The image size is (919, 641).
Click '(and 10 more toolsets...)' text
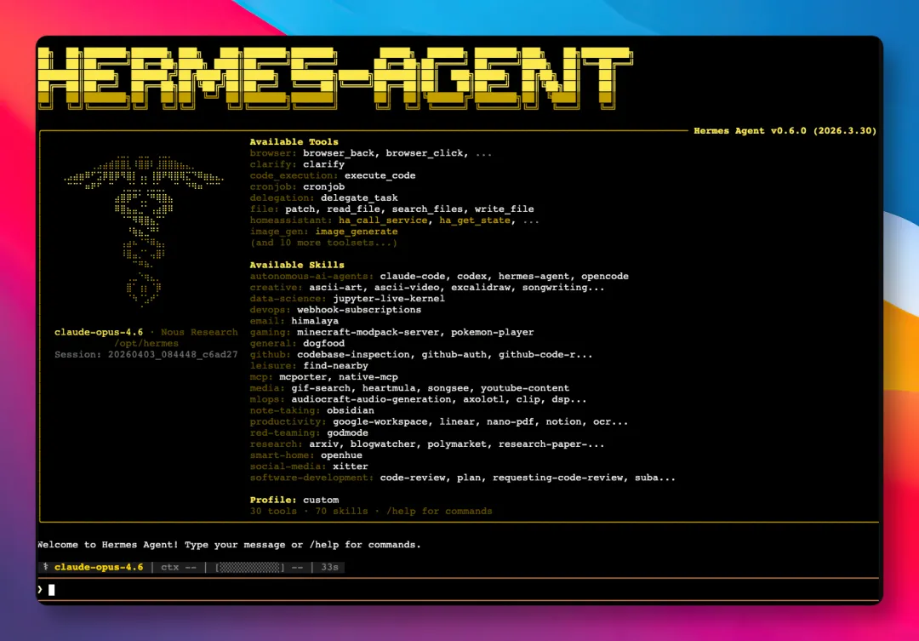pyautogui.click(x=323, y=243)
